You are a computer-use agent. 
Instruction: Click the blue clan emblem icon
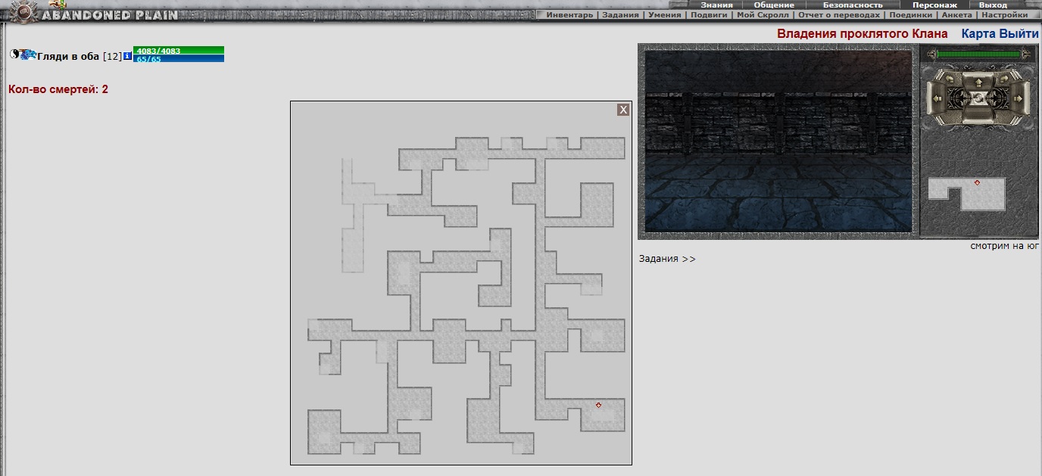pos(28,54)
